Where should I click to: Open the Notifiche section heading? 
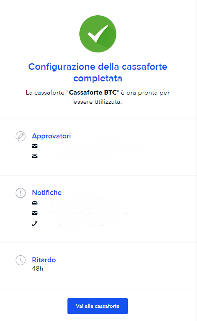click(47, 193)
